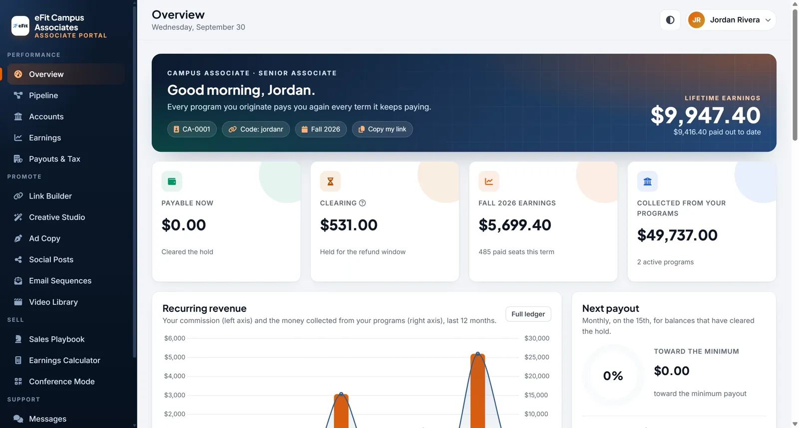Click the Earnings Calculator icon

(x=18, y=361)
